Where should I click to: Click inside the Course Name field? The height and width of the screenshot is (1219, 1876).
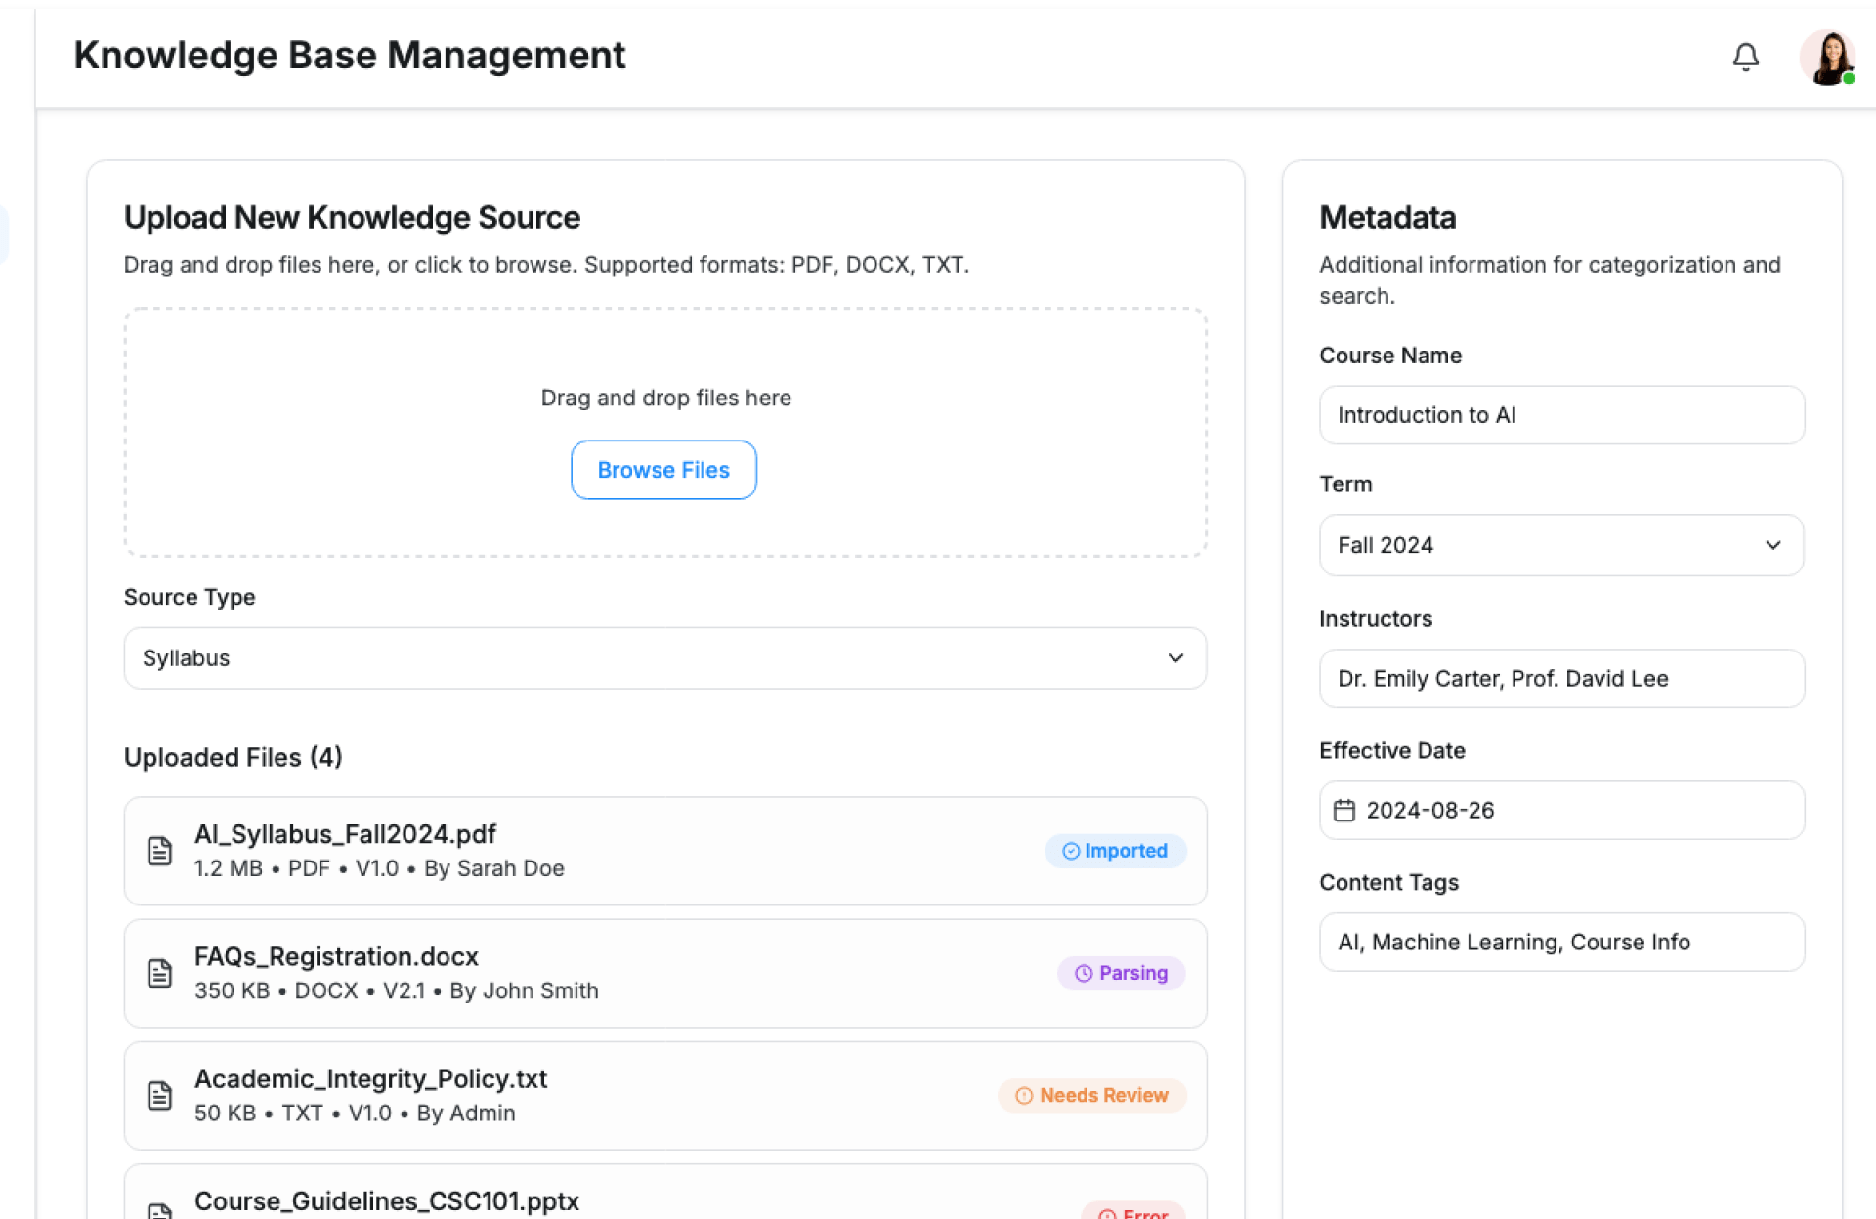pyautogui.click(x=1560, y=415)
